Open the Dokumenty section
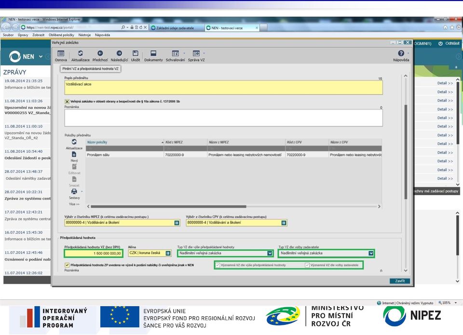Screen dimensions: 463x335 coord(153,56)
